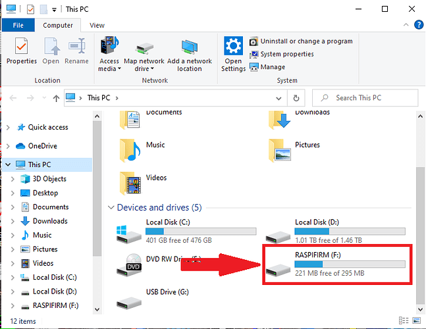426x329 pixels.
Task: Click the Up one level arrow
Action: tap(56, 98)
